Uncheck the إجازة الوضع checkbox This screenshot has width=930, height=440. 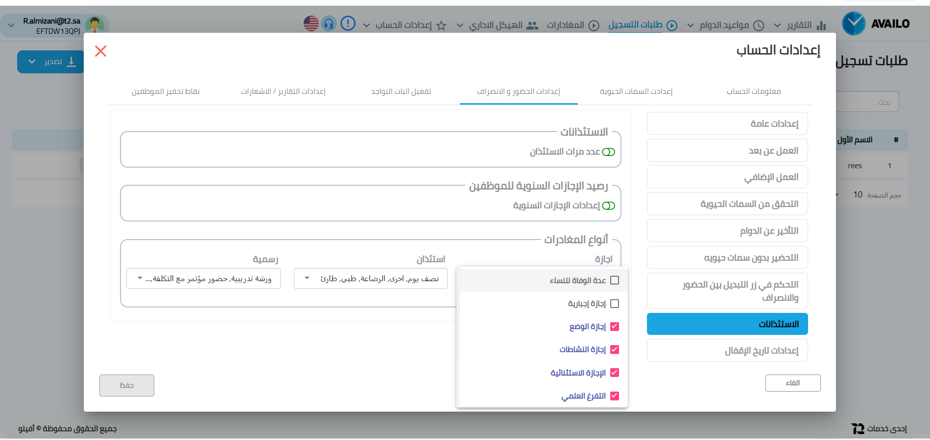click(x=615, y=327)
